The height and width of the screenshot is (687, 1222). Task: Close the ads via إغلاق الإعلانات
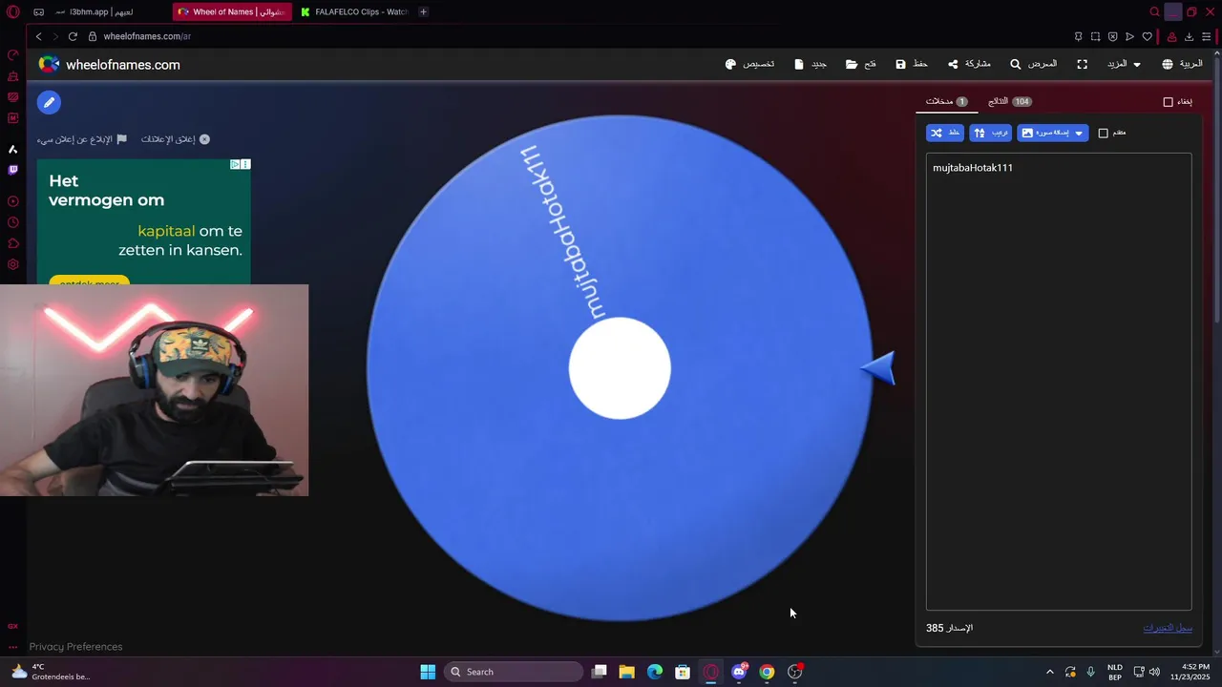(175, 139)
